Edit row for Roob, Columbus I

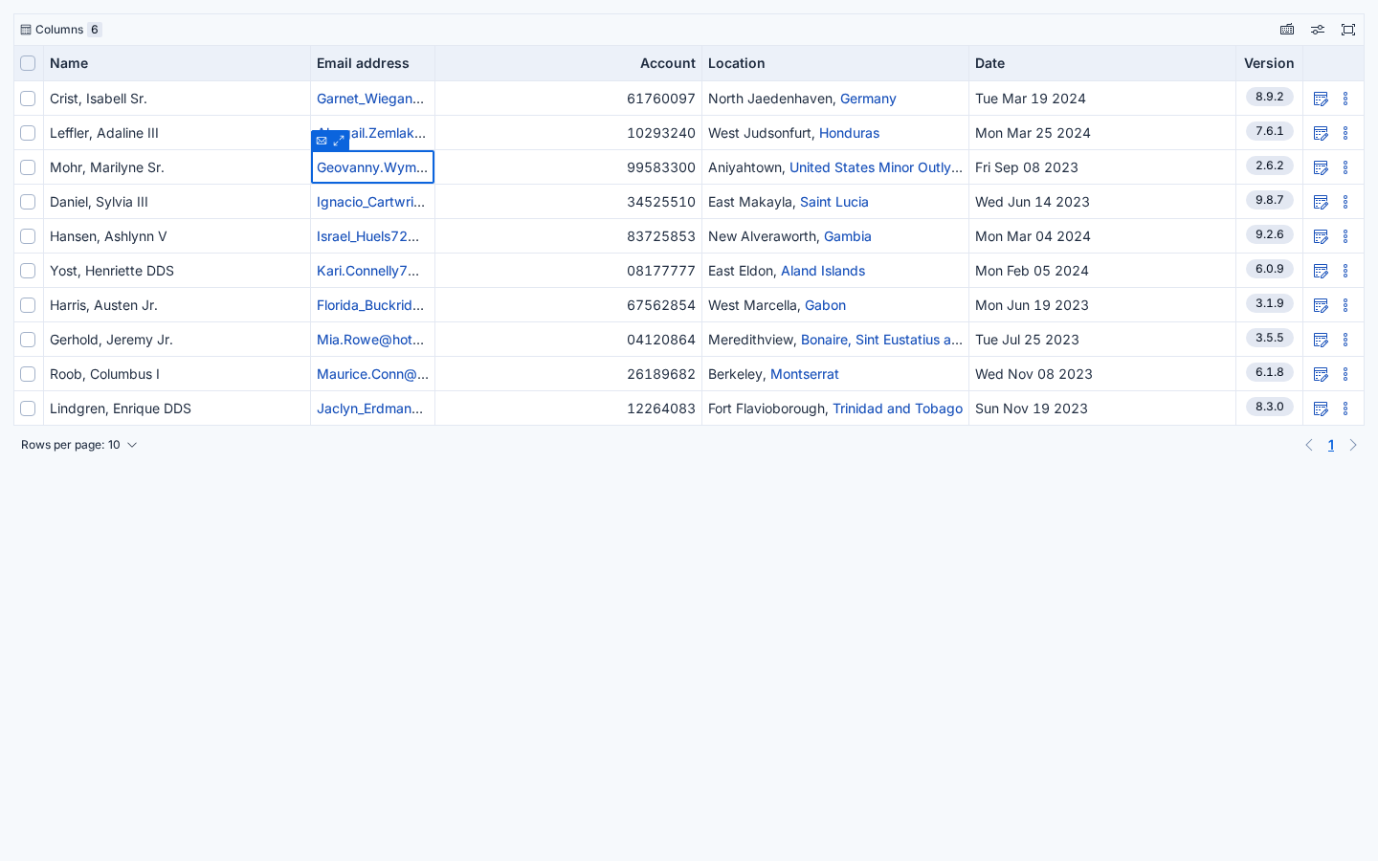click(x=1321, y=374)
